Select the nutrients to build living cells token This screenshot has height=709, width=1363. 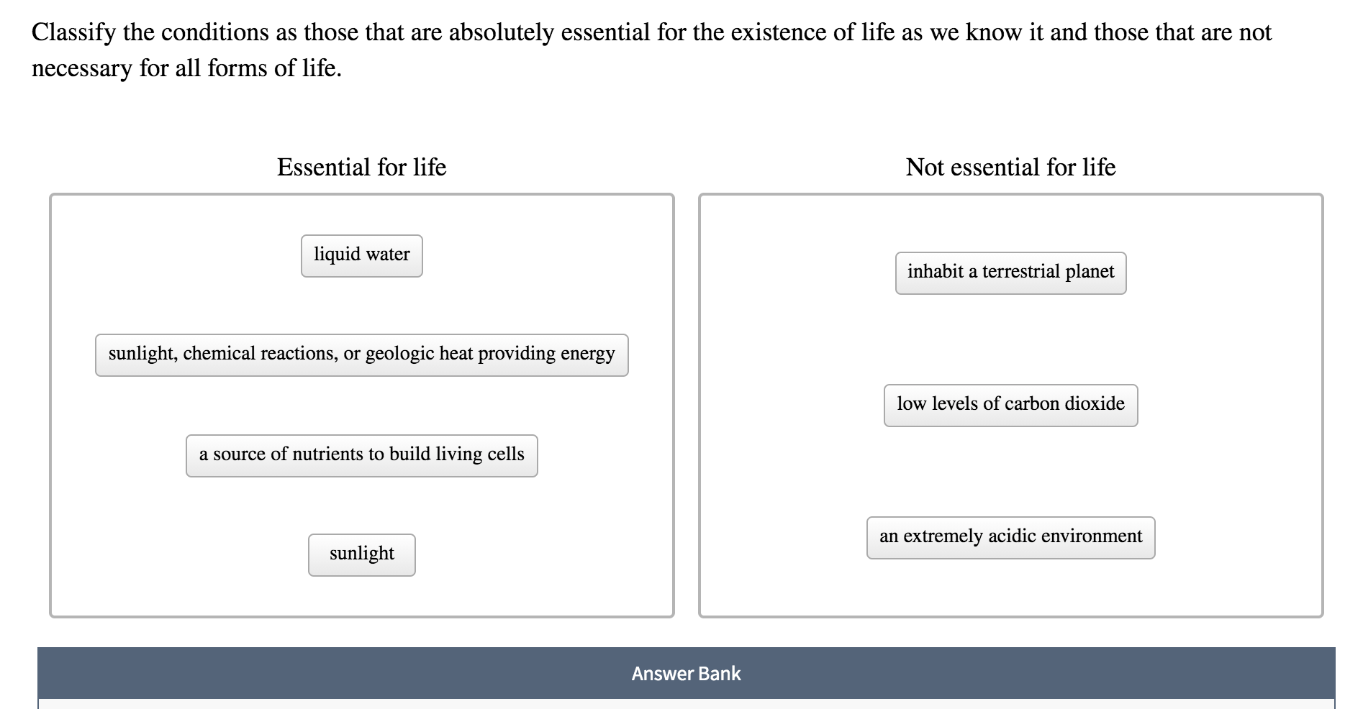click(361, 454)
